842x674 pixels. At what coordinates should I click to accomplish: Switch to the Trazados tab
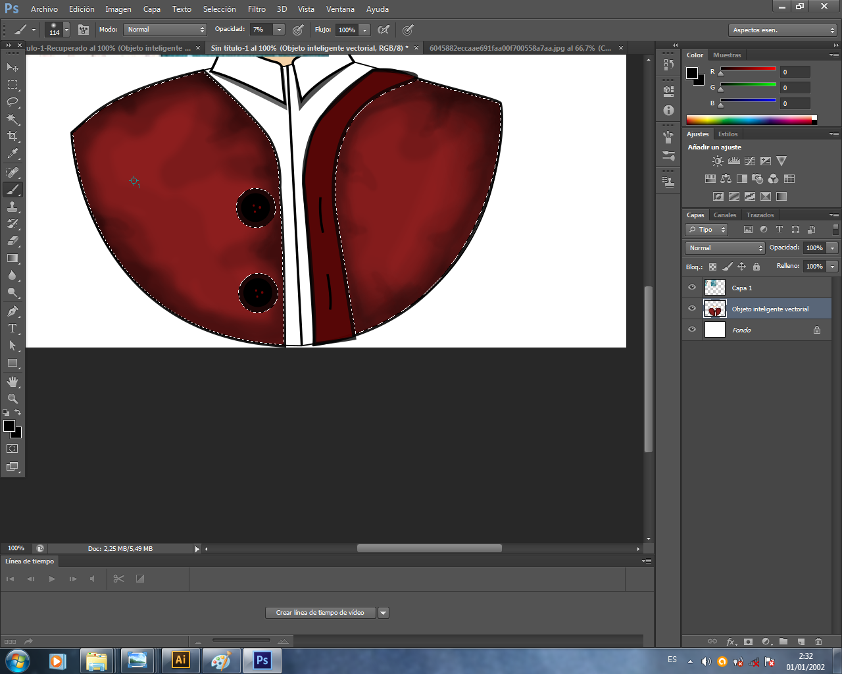760,215
